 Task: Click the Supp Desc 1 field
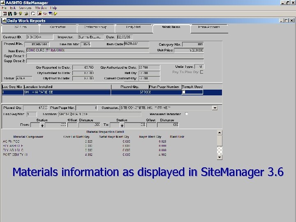pyautogui.click(x=115, y=56)
